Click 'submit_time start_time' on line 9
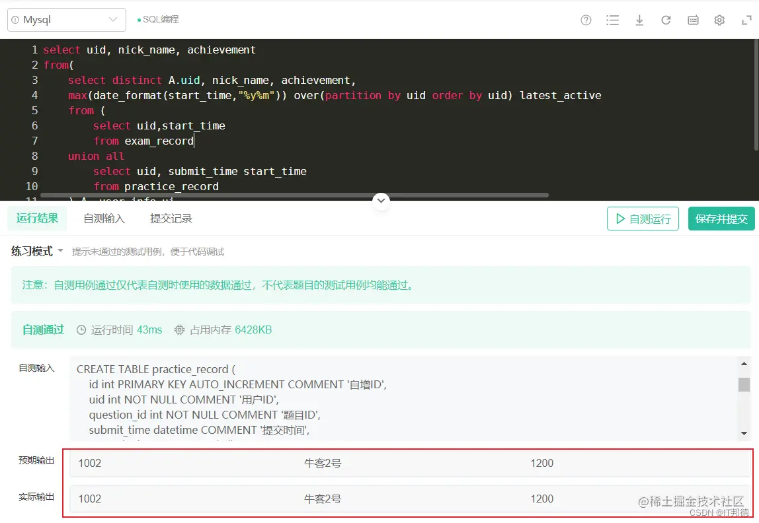 (x=237, y=172)
